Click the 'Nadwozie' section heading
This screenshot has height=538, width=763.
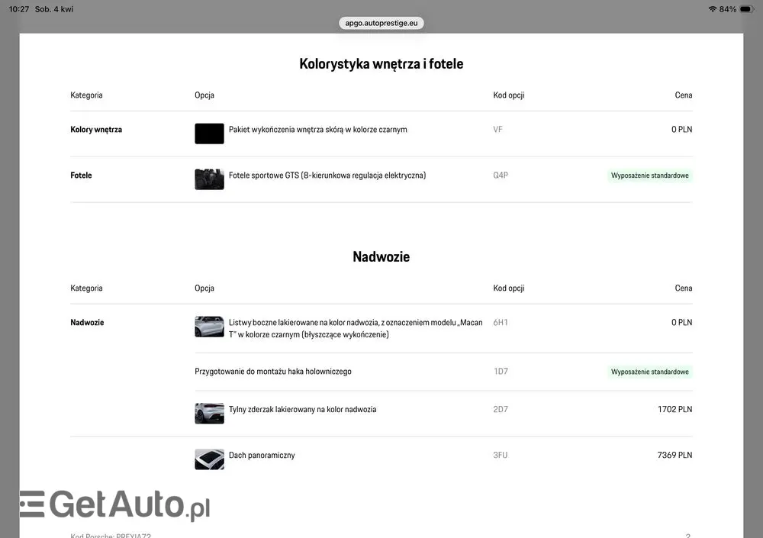click(x=381, y=257)
